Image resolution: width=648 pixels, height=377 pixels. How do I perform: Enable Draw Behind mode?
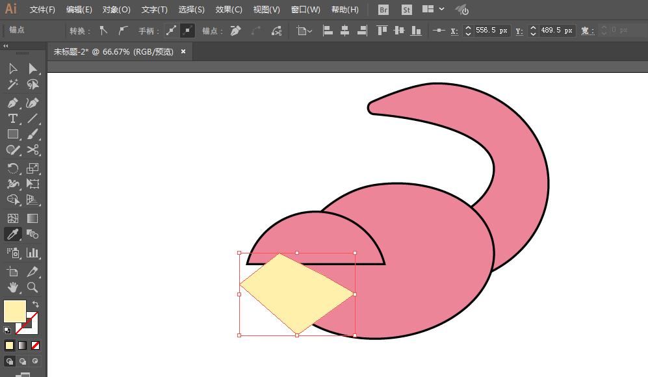click(x=22, y=361)
